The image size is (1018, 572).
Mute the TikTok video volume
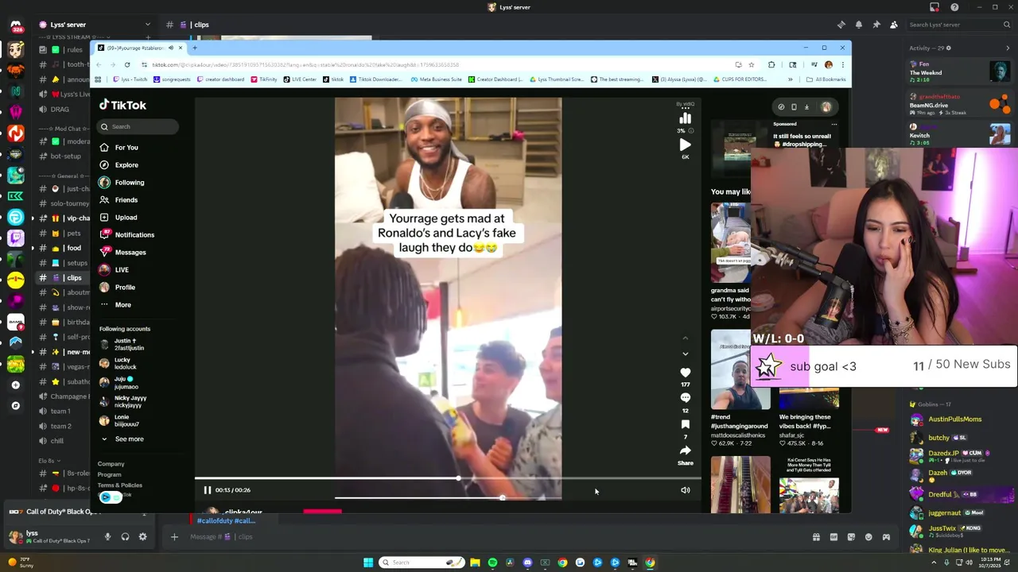[x=686, y=490]
